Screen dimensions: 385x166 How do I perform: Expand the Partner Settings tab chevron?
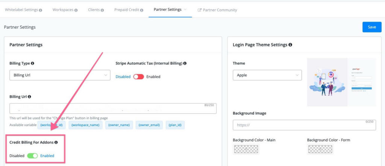[185, 9]
